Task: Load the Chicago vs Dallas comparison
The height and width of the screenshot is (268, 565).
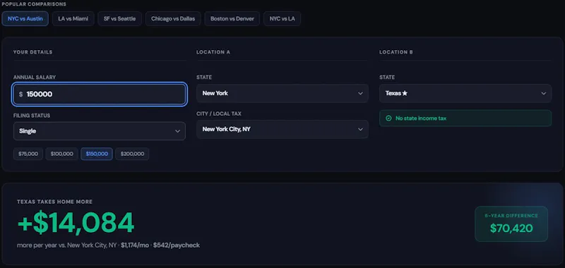Action: pyautogui.click(x=173, y=19)
